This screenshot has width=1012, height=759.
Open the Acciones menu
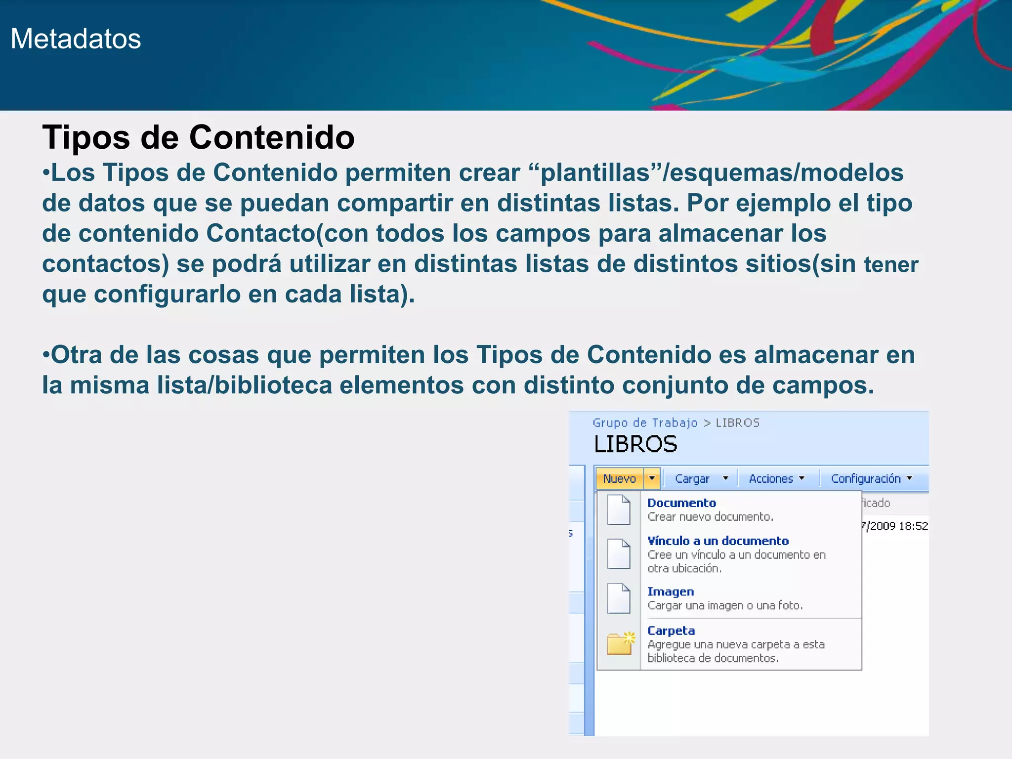pyautogui.click(x=771, y=478)
